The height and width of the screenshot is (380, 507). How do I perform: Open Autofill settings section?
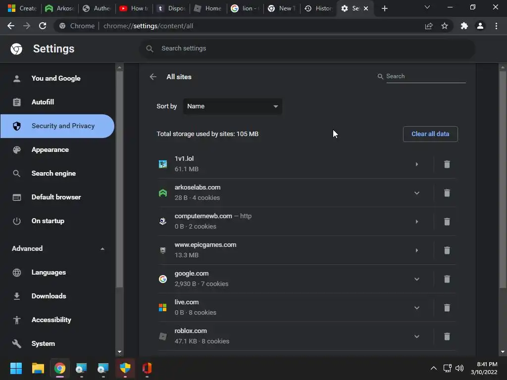tap(57, 102)
